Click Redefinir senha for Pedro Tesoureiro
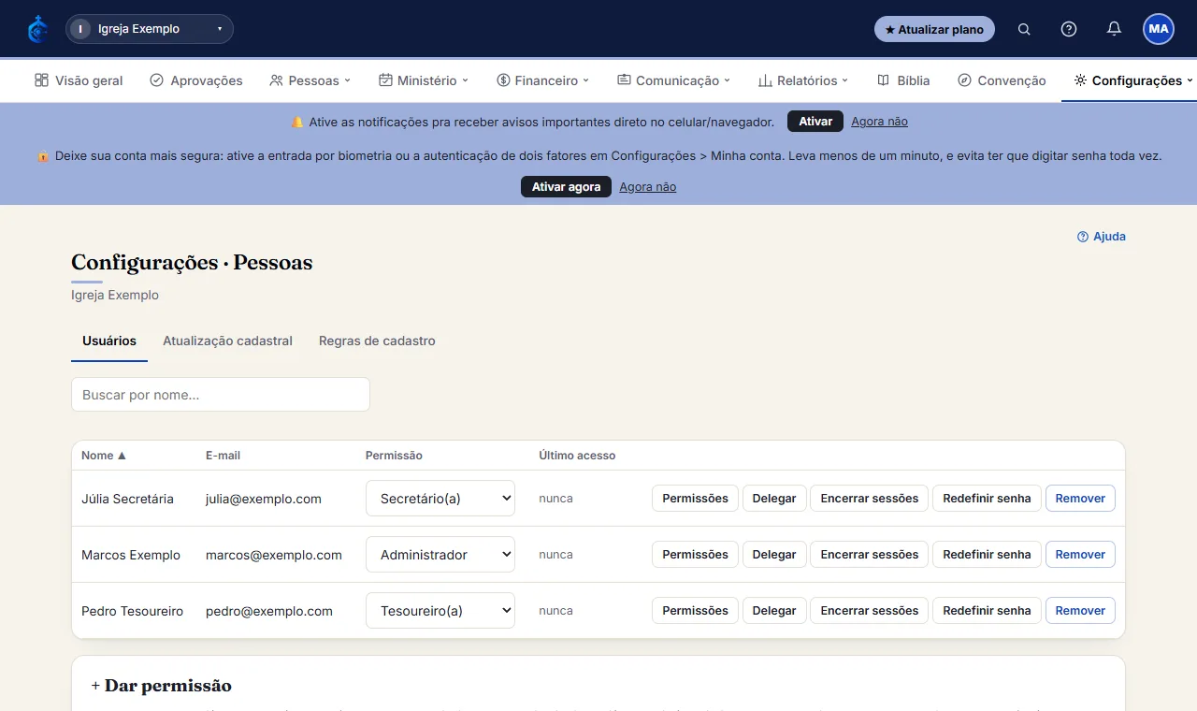This screenshot has height=711, width=1197. click(987, 611)
